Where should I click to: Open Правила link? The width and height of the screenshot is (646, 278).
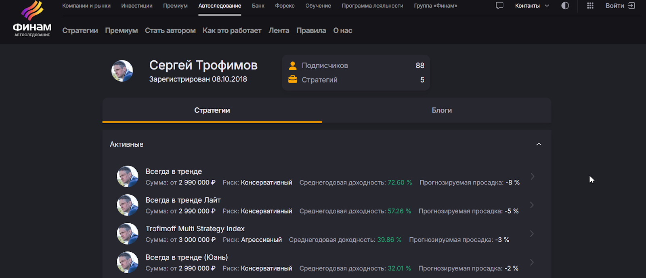[x=311, y=31]
